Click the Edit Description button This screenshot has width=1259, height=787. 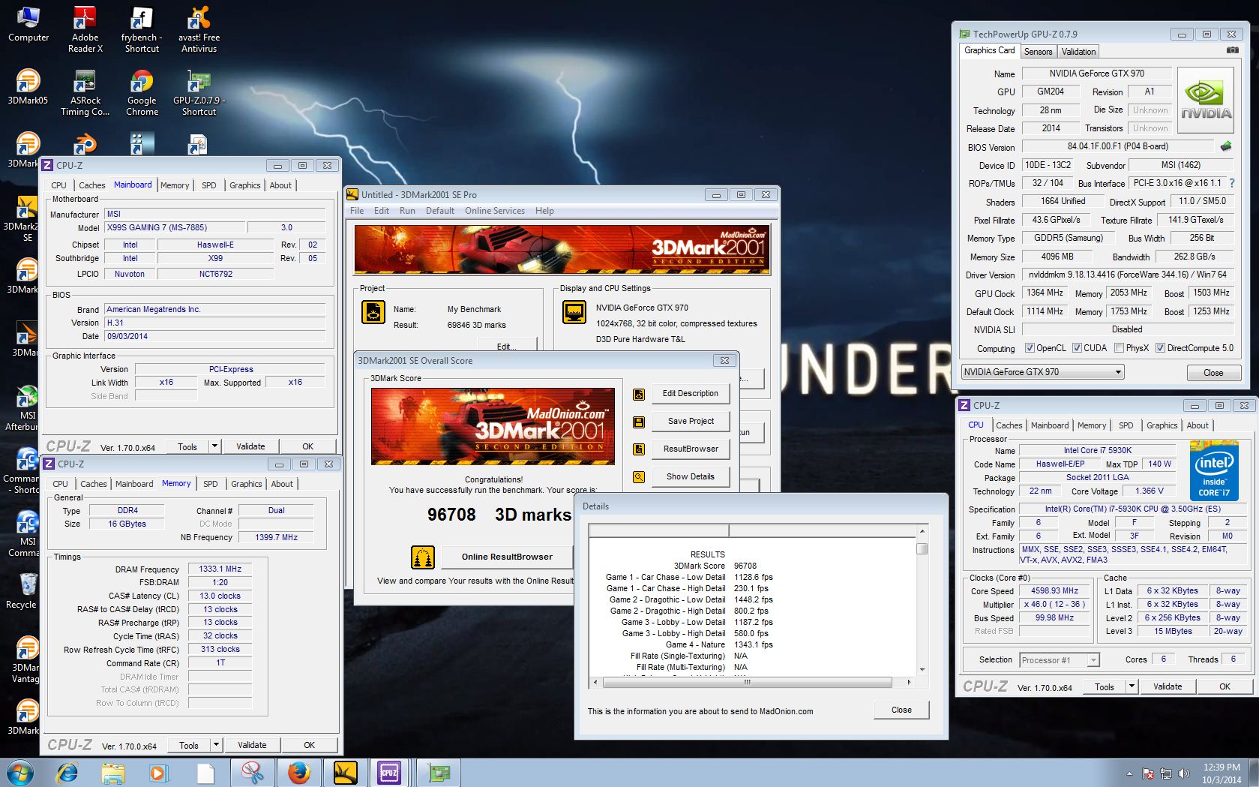pos(690,394)
